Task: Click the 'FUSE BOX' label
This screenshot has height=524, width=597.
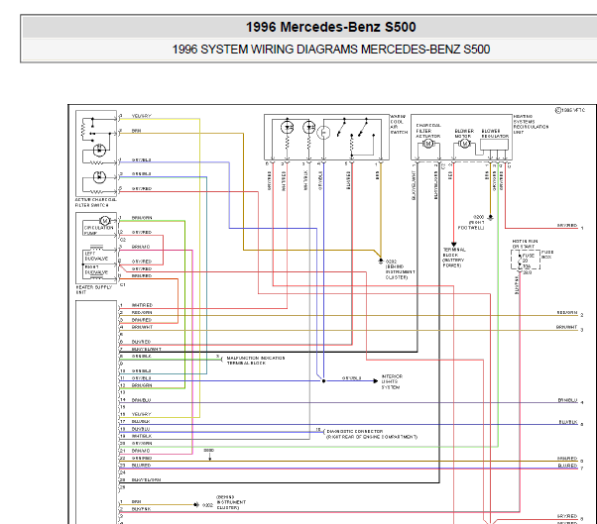Action: point(547,255)
